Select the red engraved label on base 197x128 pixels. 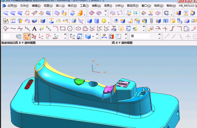29,84
